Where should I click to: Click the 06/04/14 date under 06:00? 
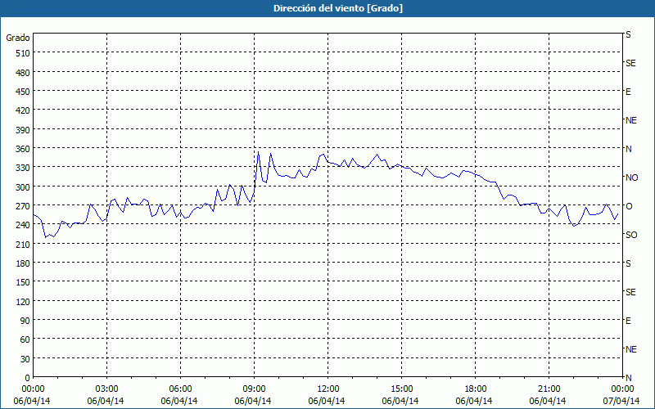point(179,401)
